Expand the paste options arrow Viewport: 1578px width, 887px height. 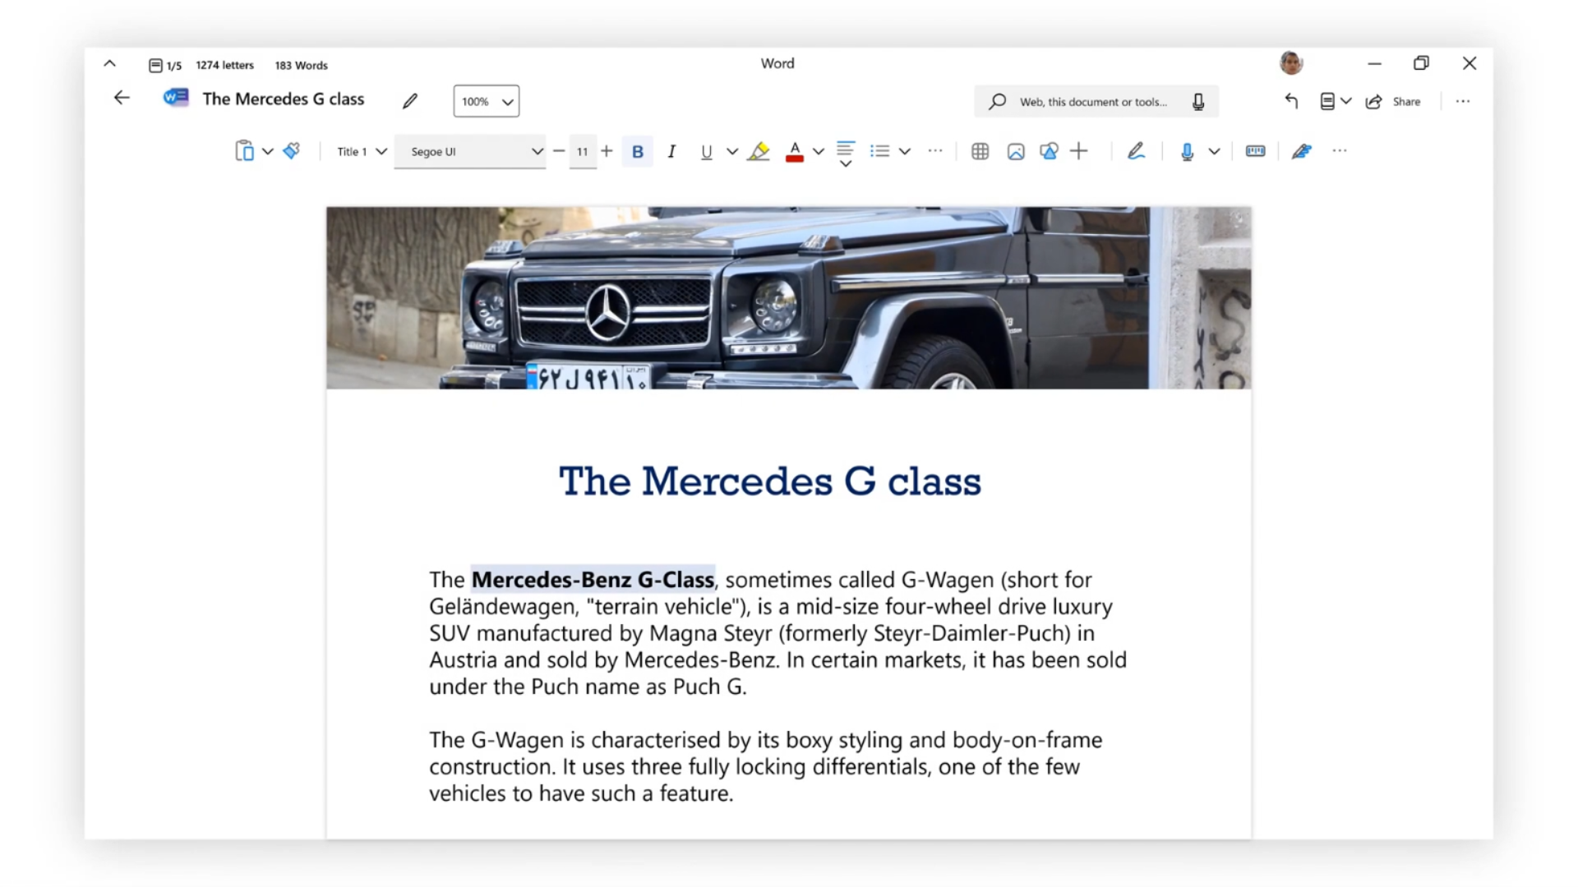pyautogui.click(x=267, y=151)
